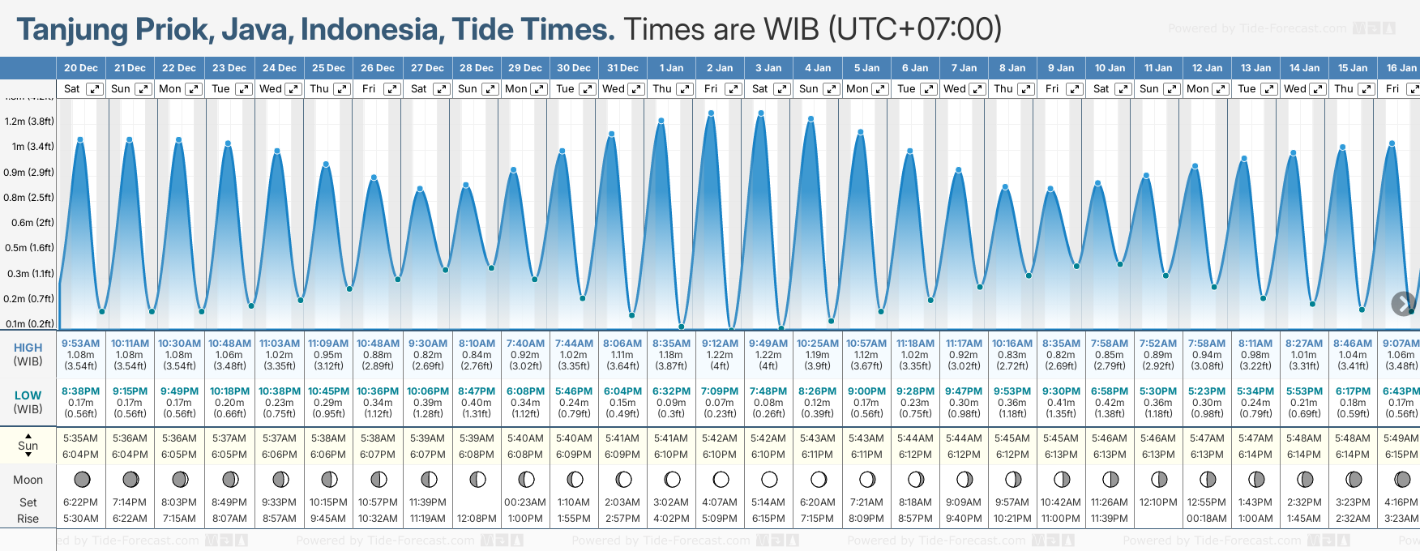Expand the Thu 15 Jan day view
Screen dimensions: 1420x551
(1367, 89)
